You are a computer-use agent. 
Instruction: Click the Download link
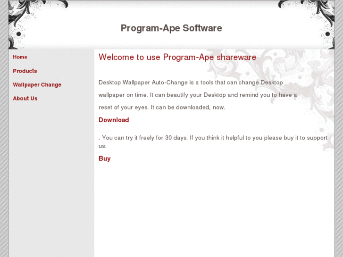tap(114, 120)
